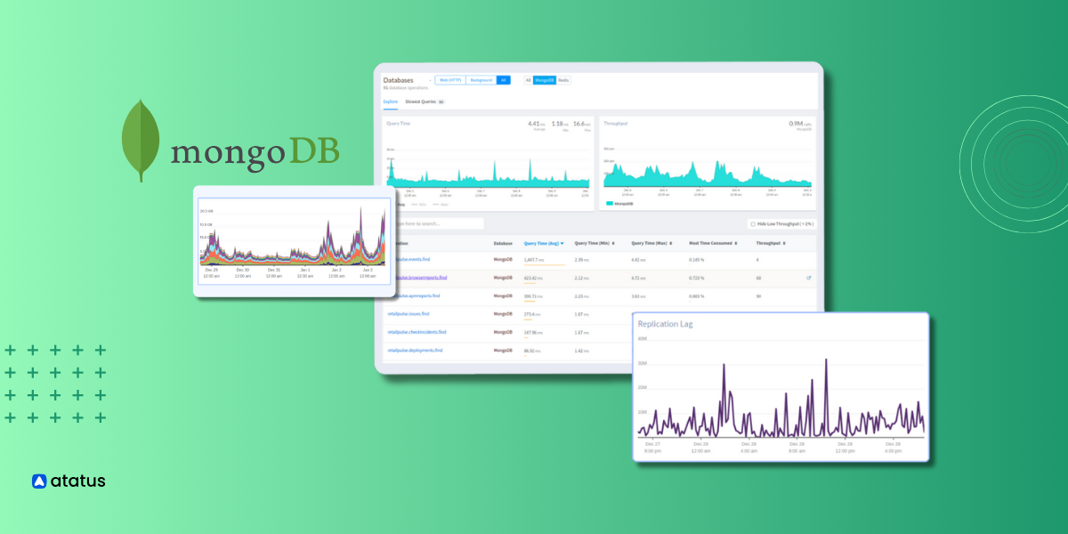
Task: Click sort icon beside Most Time Consumed
Action: pyautogui.click(x=737, y=243)
